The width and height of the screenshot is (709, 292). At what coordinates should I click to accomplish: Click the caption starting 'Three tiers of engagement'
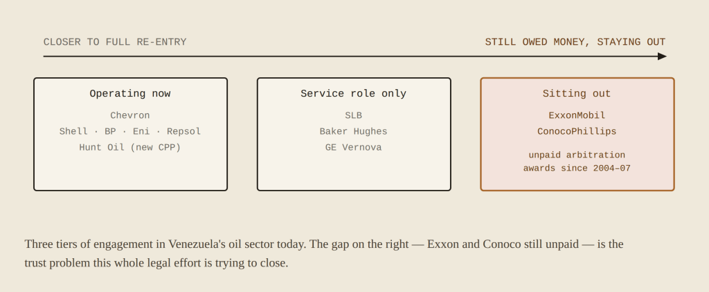point(324,253)
